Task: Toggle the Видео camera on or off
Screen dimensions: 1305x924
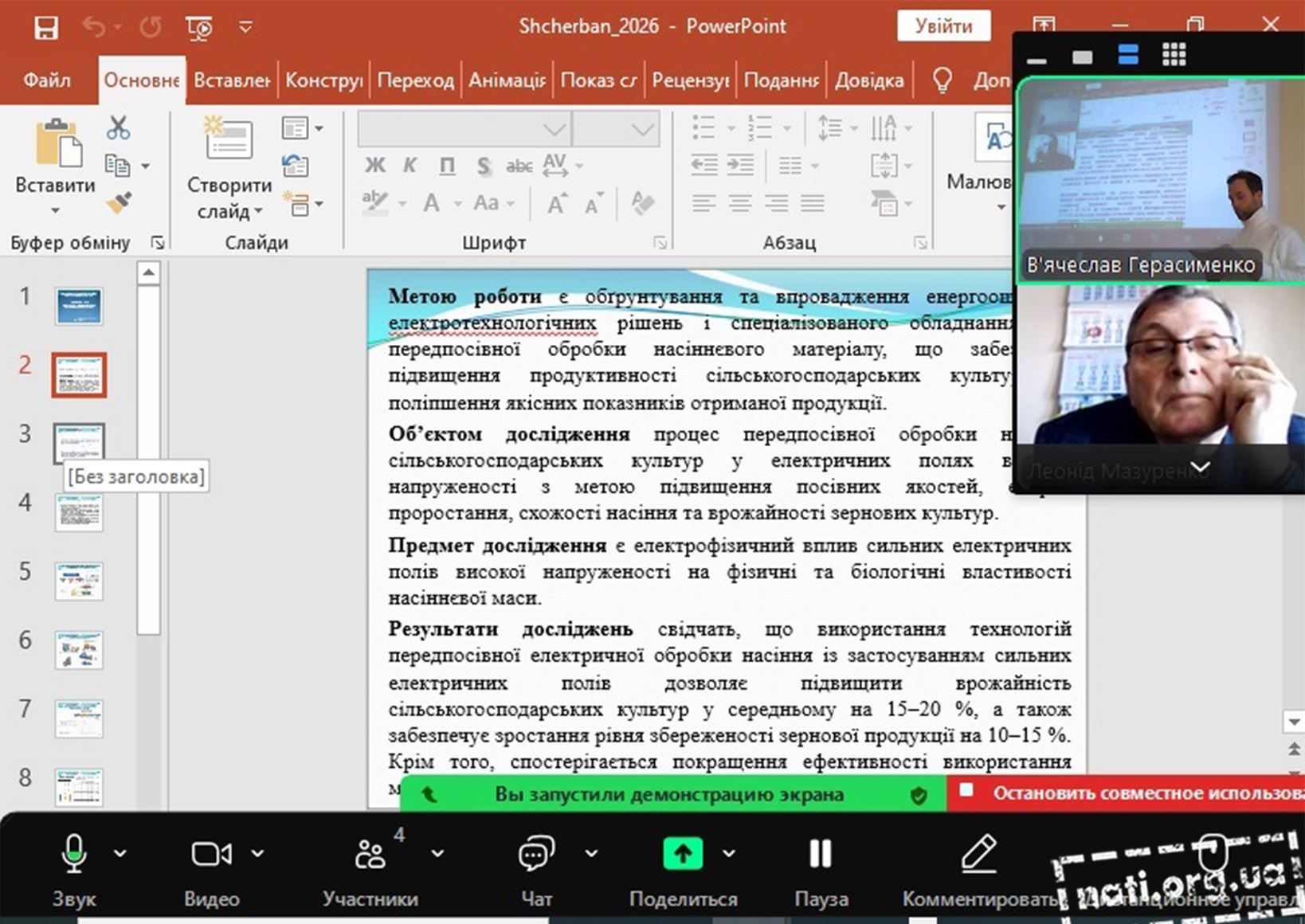Action: pyautogui.click(x=211, y=854)
